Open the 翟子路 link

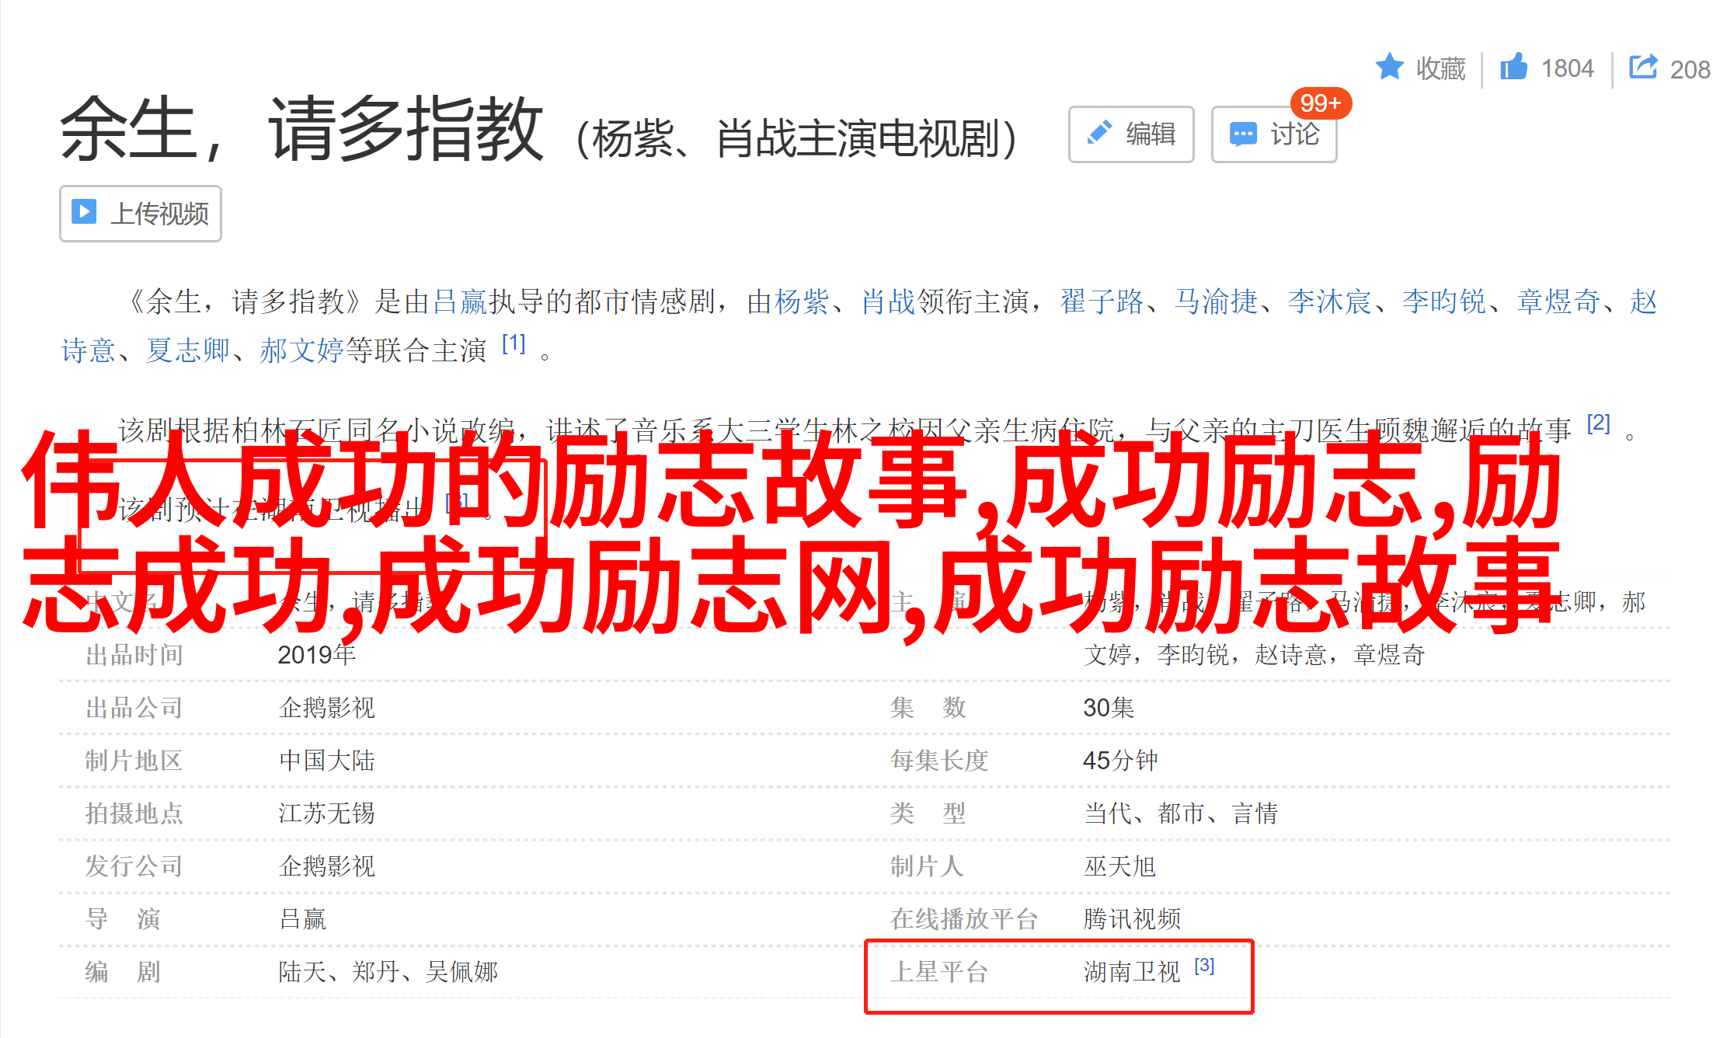point(1102,301)
